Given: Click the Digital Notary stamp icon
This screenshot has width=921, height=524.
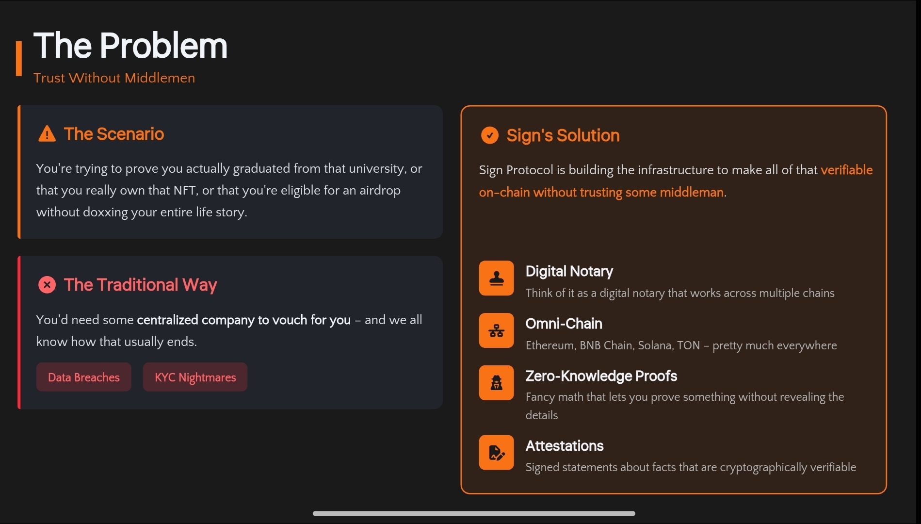Looking at the screenshot, I should click(x=496, y=278).
